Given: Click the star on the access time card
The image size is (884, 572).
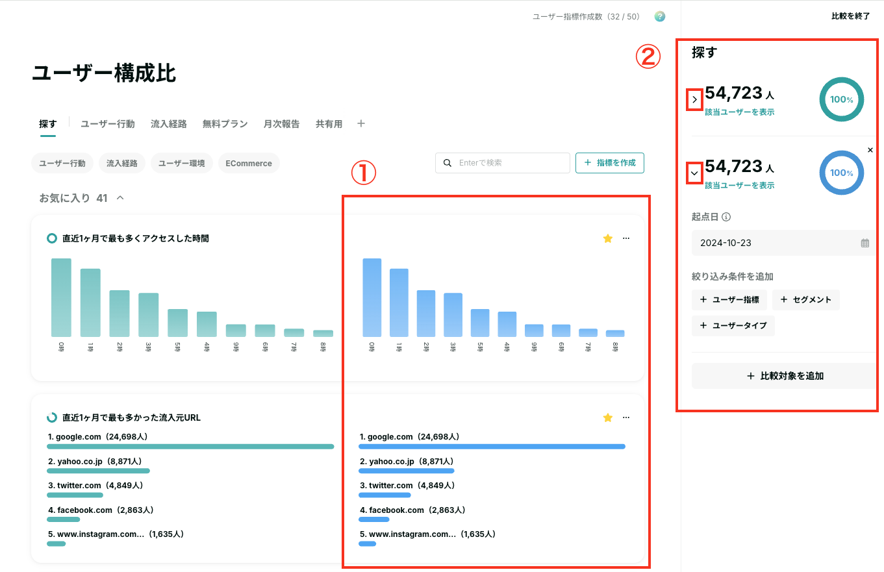Looking at the screenshot, I should click(x=608, y=238).
